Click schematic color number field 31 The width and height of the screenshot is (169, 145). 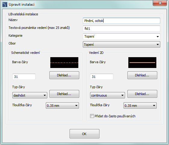click(24, 77)
